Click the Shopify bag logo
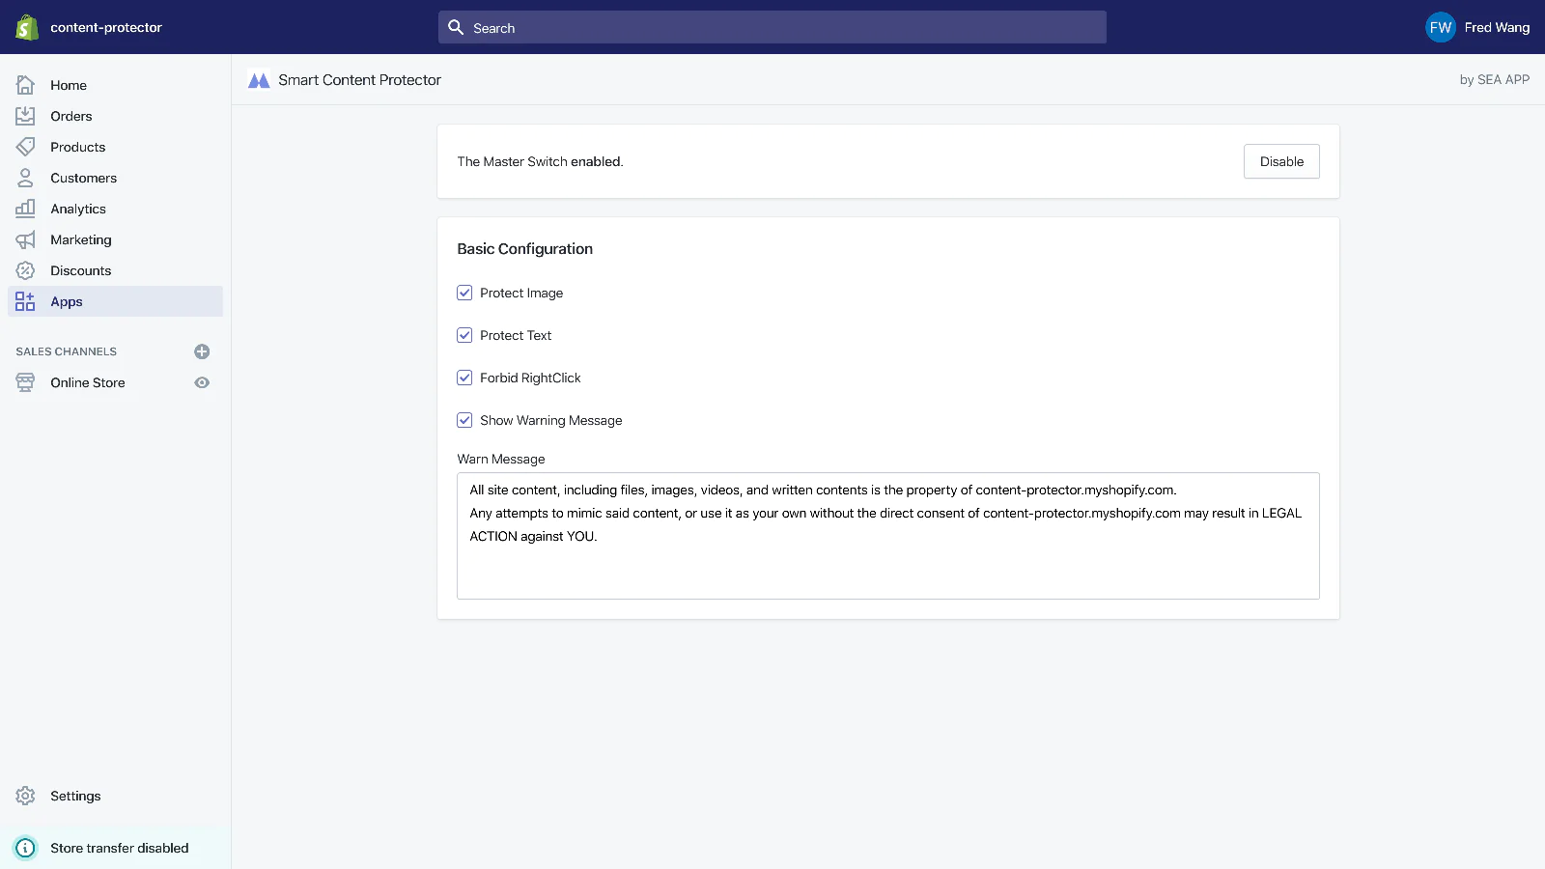This screenshot has height=869, width=1545. point(27,27)
